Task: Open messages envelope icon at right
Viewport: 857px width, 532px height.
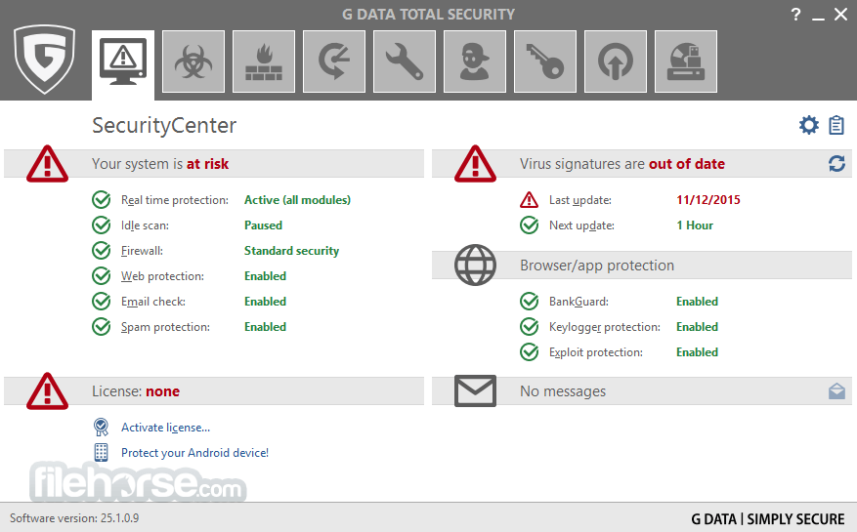Action: pos(836,391)
